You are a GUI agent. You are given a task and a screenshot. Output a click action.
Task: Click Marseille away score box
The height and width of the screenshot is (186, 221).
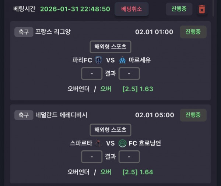click(129, 74)
